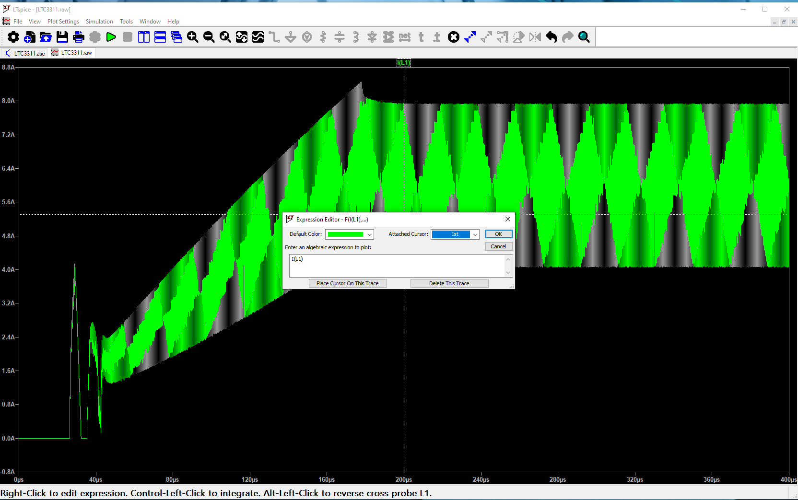Image resolution: width=798 pixels, height=500 pixels.
Task: Expand the Attached Cursor dropdown
Action: coord(475,234)
